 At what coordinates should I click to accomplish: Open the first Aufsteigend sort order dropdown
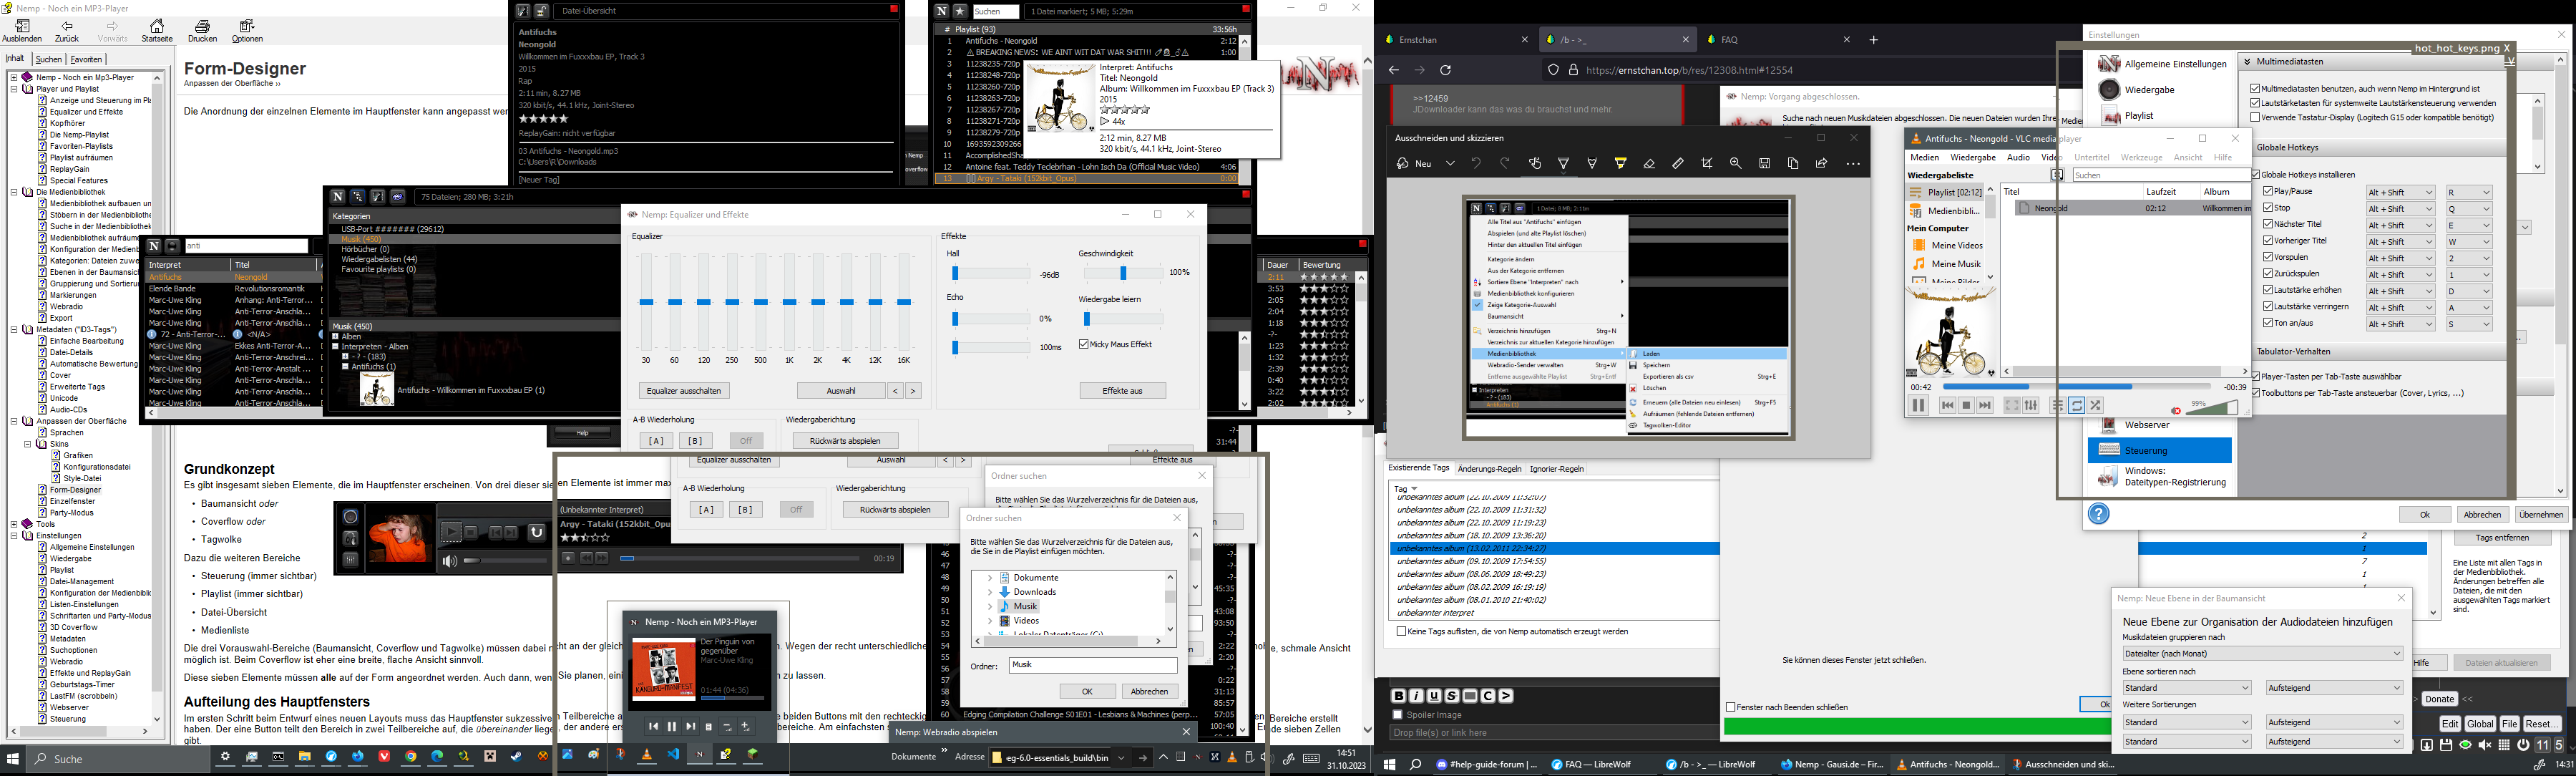[x=2334, y=688]
